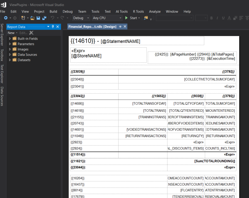Click the Navigate Backward arrow icon
Image resolution: width=249 pixels, height=198 pixels.
6,18
